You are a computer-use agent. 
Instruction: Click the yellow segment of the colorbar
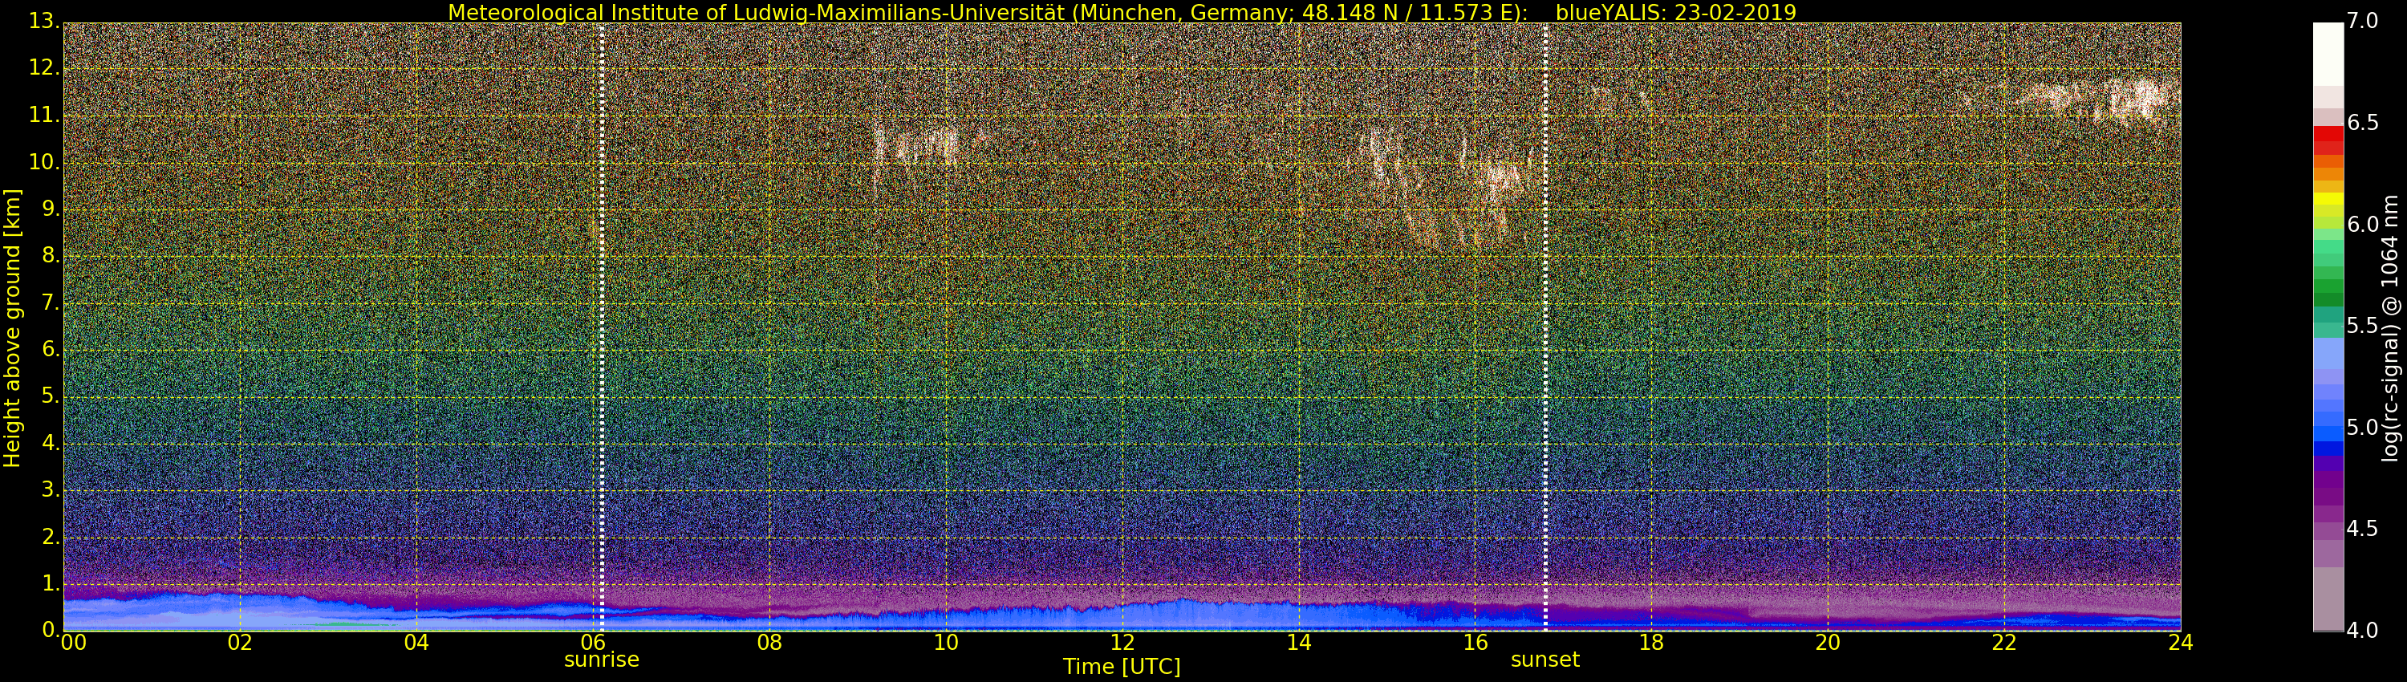pos(2328,198)
